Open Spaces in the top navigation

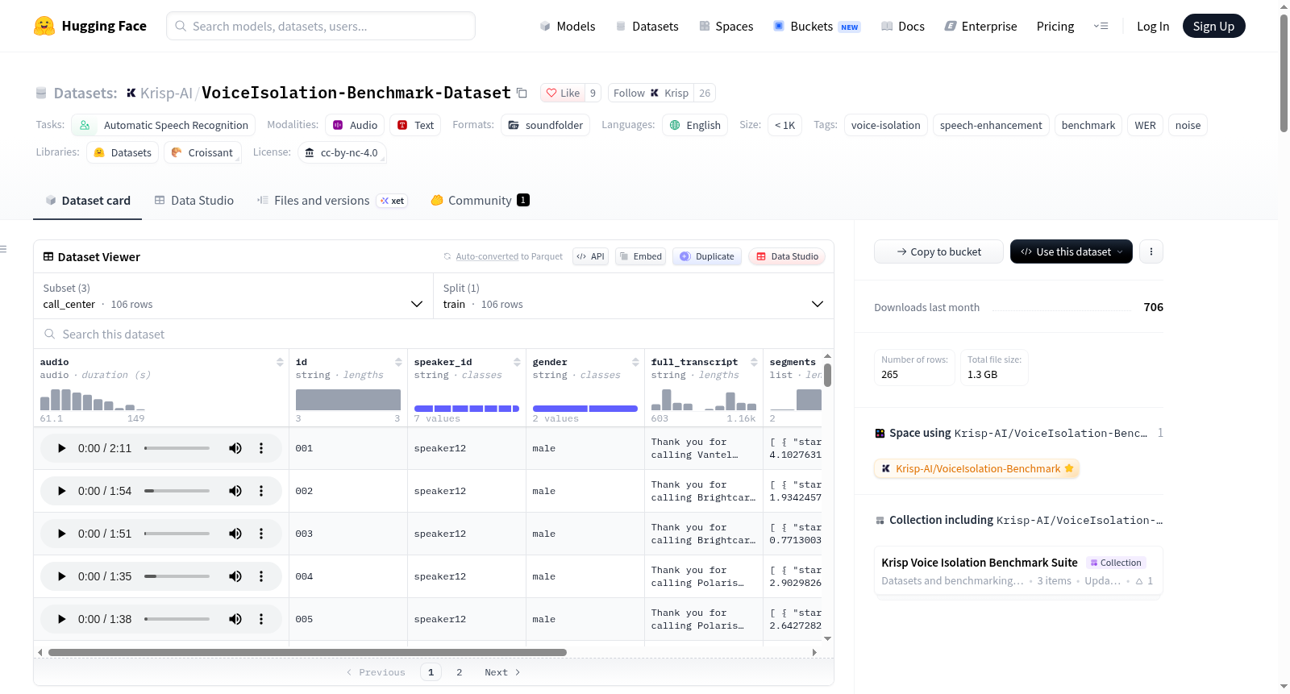[x=726, y=26]
